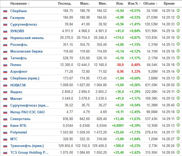Sort table by Название column arrows
This screenshot has height=156, width=182.
pyautogui.click(x=29, y=4)
